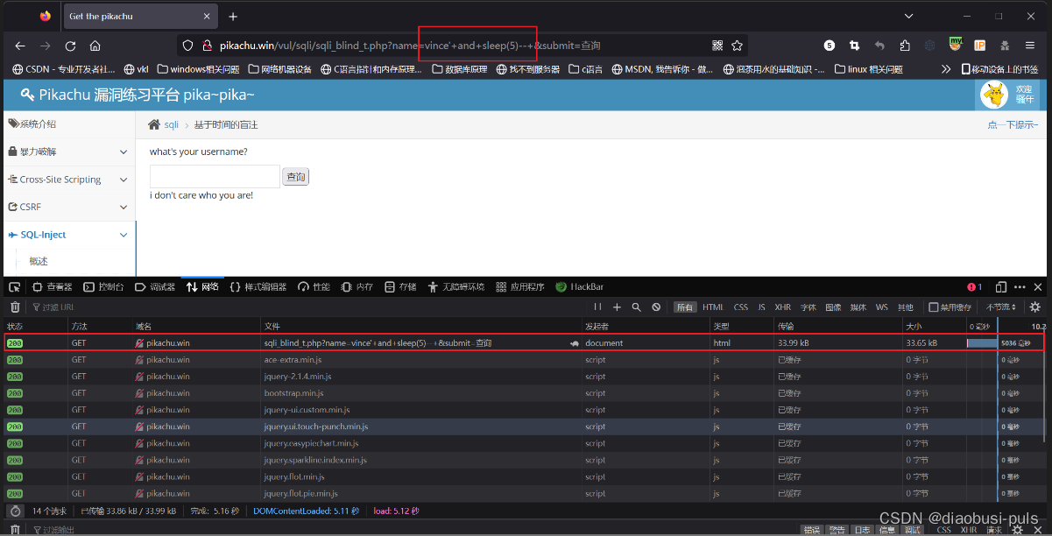Viewport: 1052px width, 536px height.
Task: Toggle the XHR request type filter
Action: pos(782,307)
